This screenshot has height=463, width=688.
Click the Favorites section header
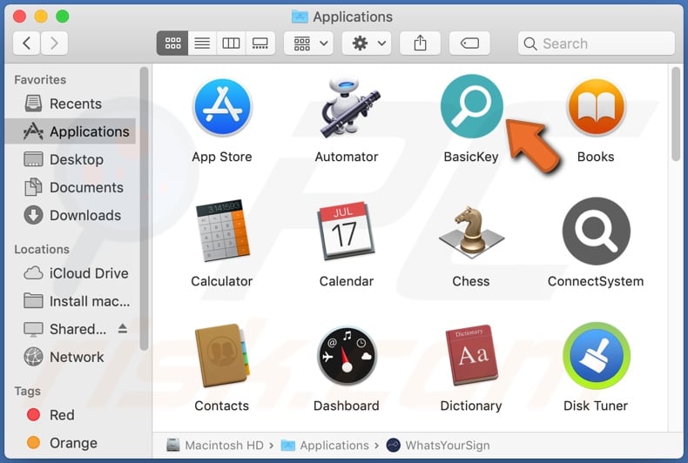tap(40, 80)
